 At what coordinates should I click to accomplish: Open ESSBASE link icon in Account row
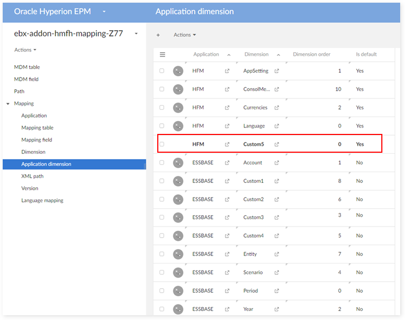[227, 163]
